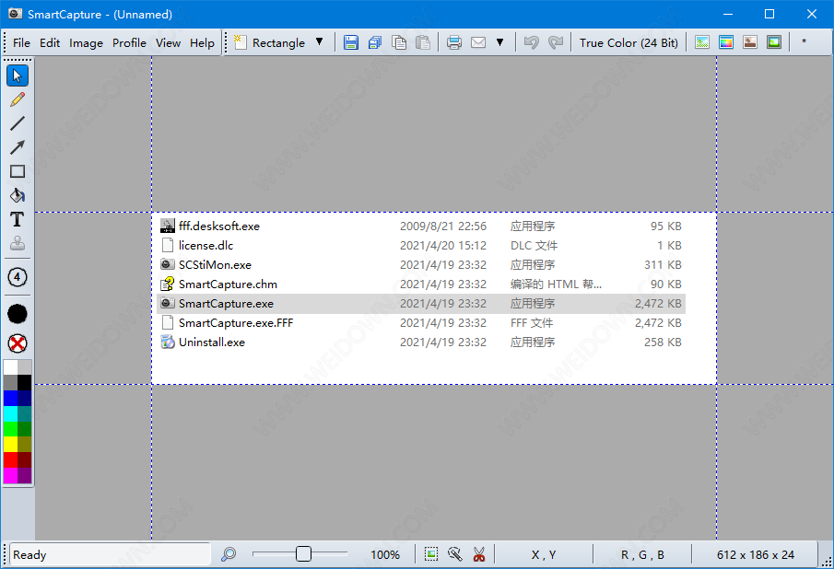Screen dimensions: 834x569
Task: Open the color spectrum adjustment icon
Action: tap(726, 42)
